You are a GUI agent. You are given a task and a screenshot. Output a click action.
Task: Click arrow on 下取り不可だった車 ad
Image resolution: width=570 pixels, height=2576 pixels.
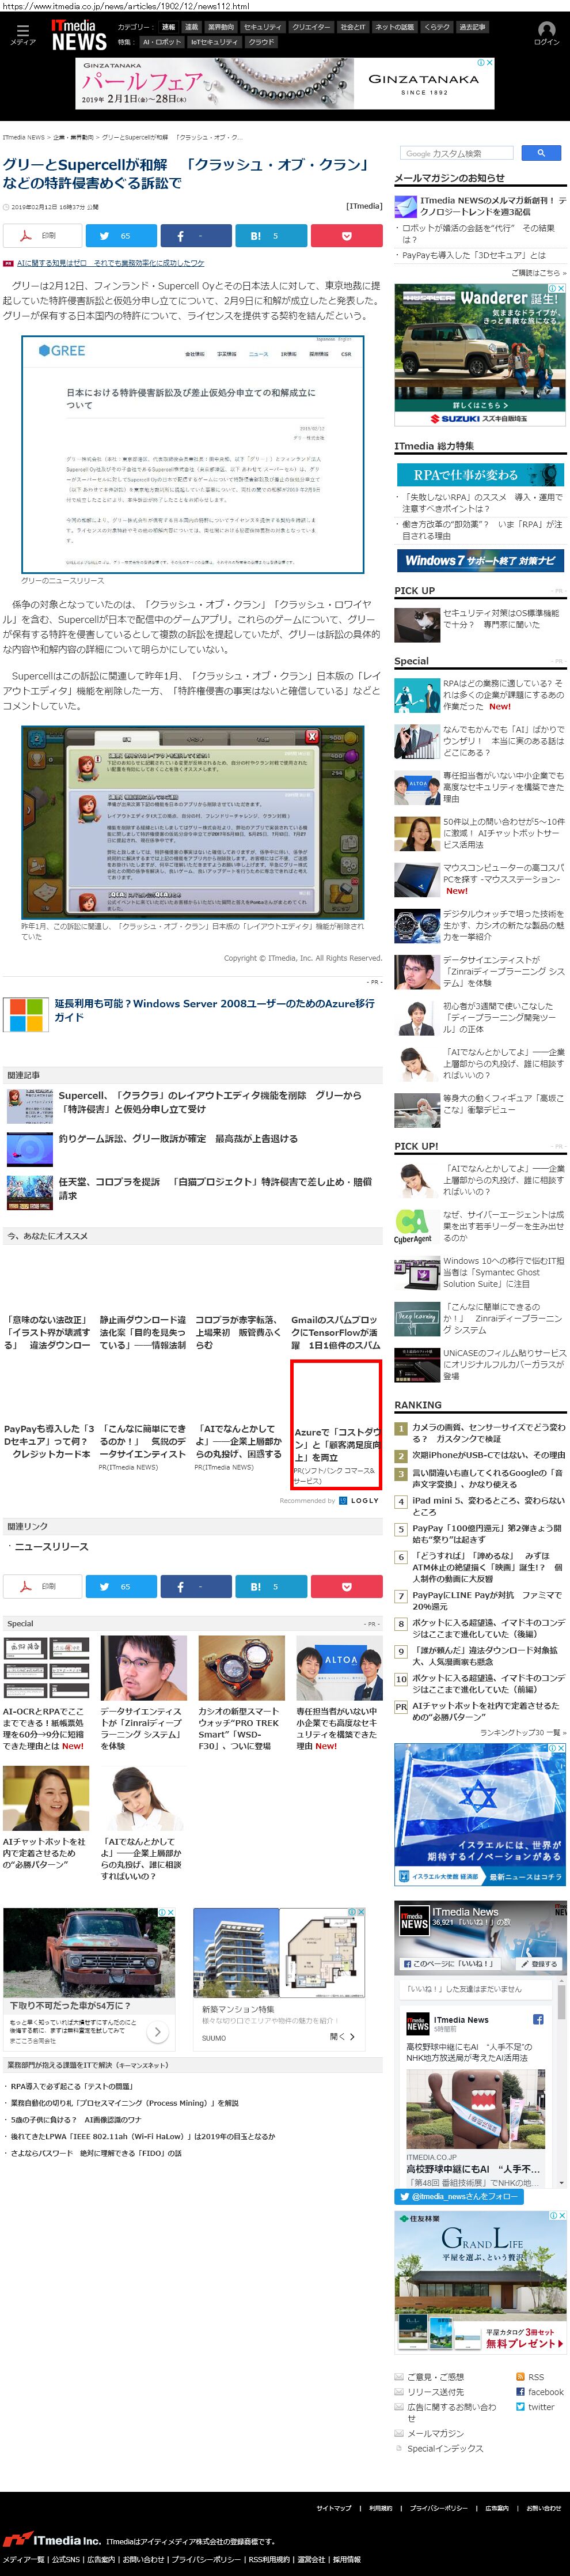(x=157, y=2032)
